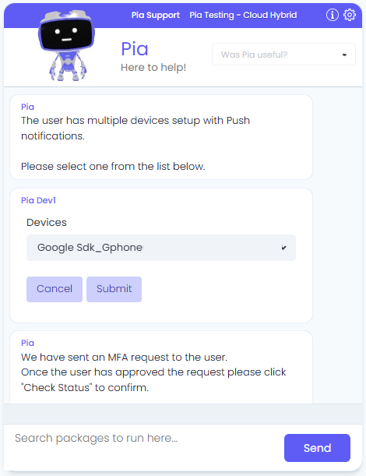
Task: Open the info icon in header
Action: [x=332, y=15]
